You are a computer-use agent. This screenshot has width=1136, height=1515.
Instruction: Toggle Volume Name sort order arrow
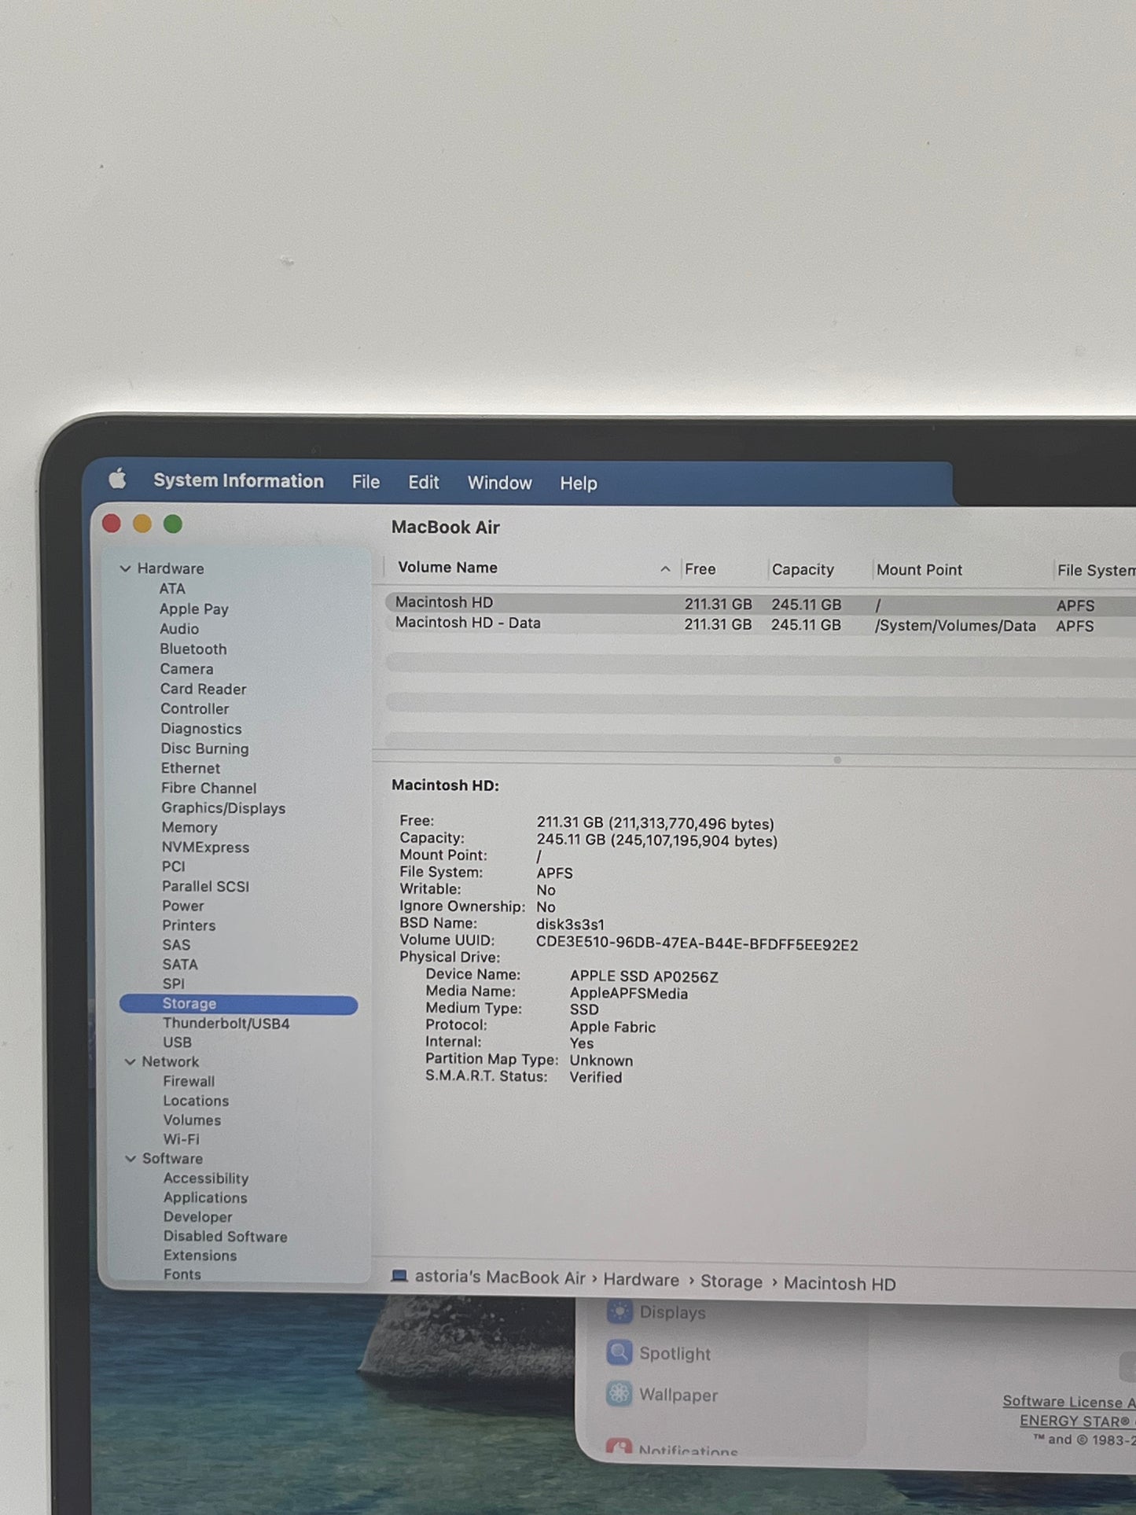tap(665, 568)
